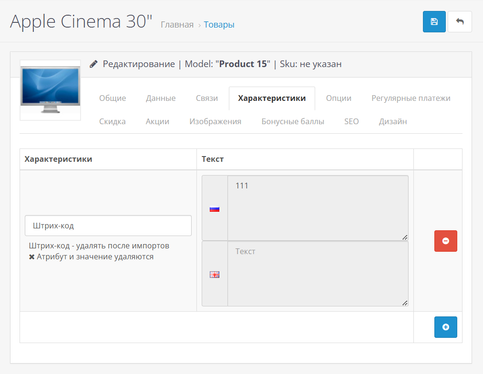Click the Главная breadcrumb link

[177, 25]
